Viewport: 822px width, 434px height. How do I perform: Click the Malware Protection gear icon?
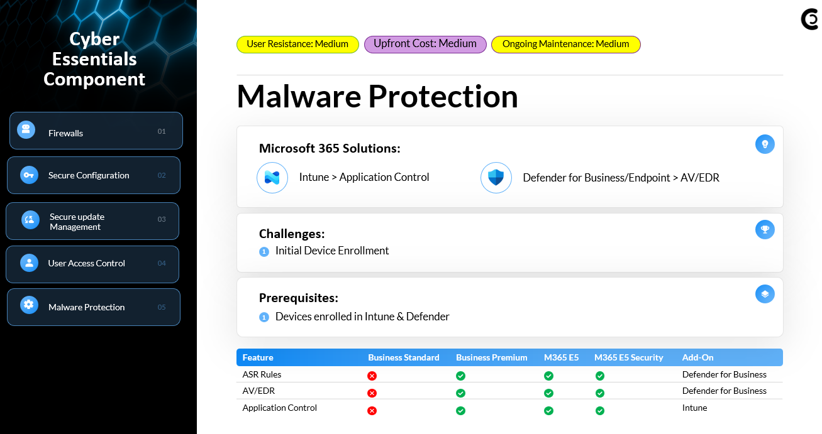click(28, 305)
